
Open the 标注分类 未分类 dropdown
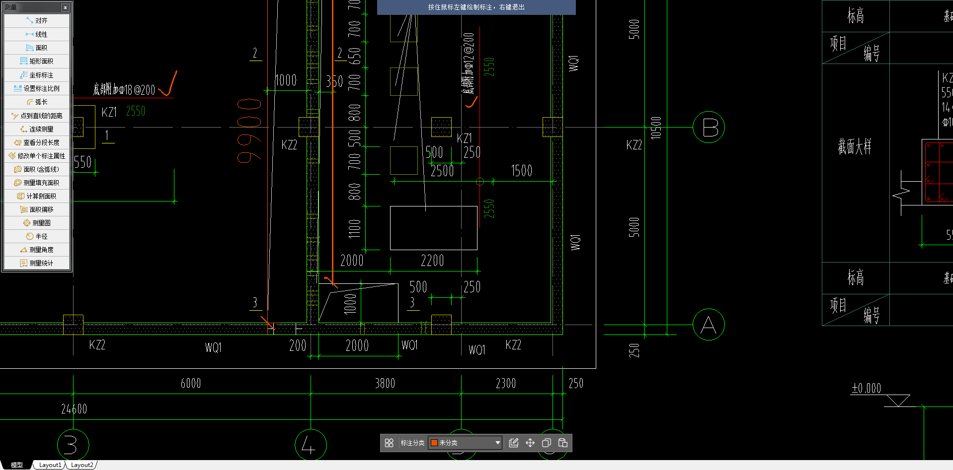pos(465,443)
